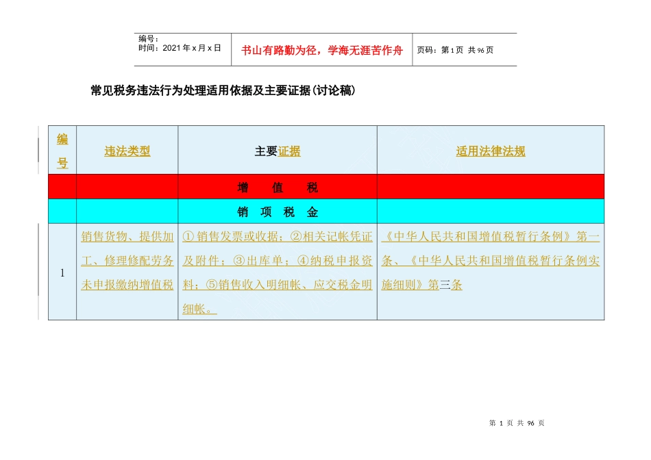The image size is (651, 460).
Task: Click the column header 主要证据
Action: (278, 151)
